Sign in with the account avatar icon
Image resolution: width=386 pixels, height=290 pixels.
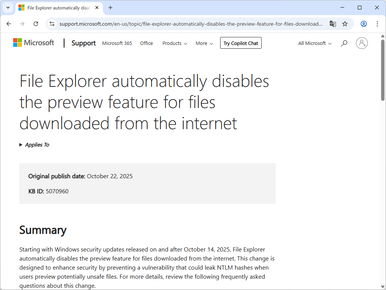pyautogui.click(x=361, y=43)
